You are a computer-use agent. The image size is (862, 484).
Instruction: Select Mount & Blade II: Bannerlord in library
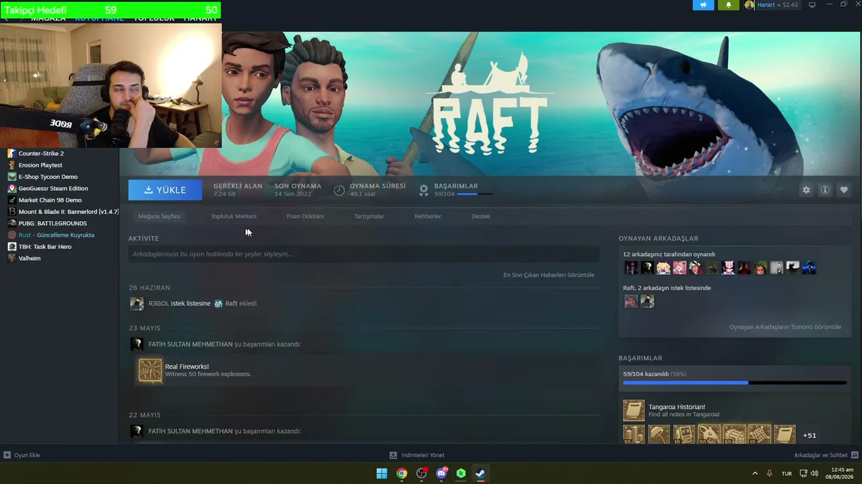point(68,212)
